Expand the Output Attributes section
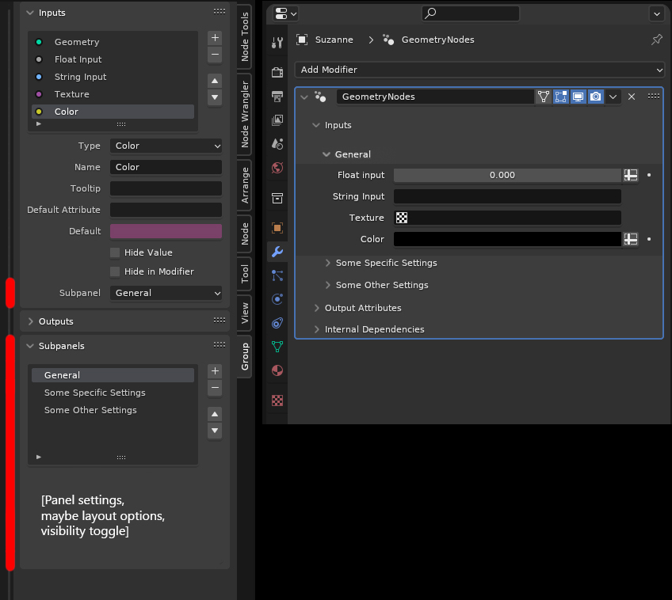Image resolution: width=672 pixels, height=600 pixels. tap(317, 308)
